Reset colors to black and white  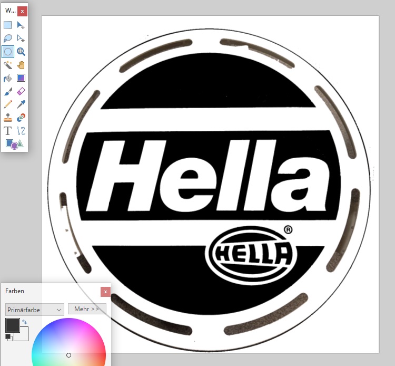9,337
